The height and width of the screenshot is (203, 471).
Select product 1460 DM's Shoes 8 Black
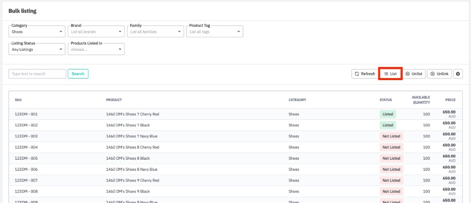click(128, 158)
